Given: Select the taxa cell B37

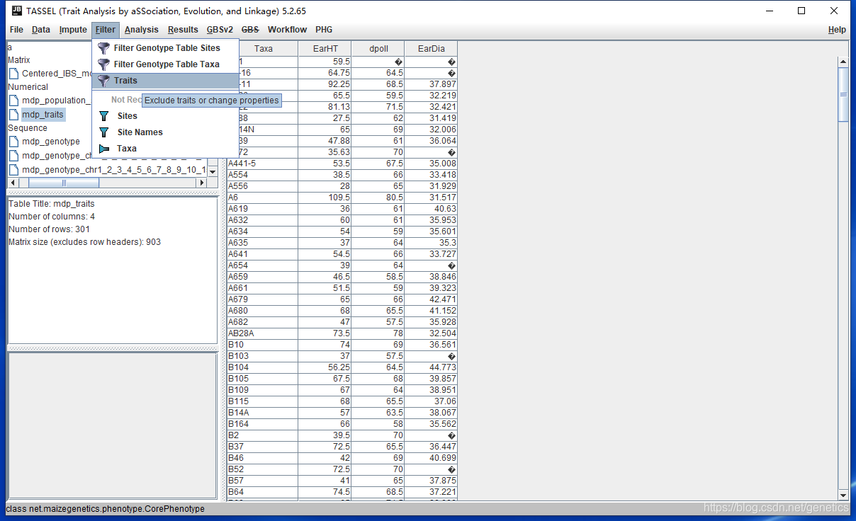Looking at the screenshot, I should (263, 447).
